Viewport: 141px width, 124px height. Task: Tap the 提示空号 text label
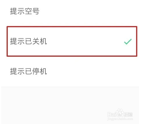pos(25,11)
